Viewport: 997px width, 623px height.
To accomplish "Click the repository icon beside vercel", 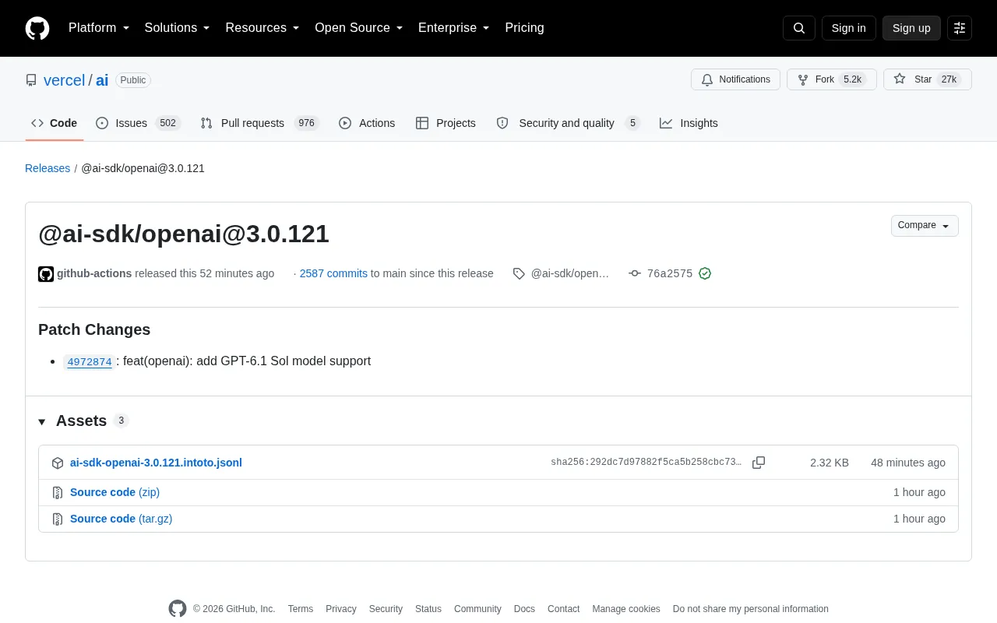I will [x=31, y=80].
